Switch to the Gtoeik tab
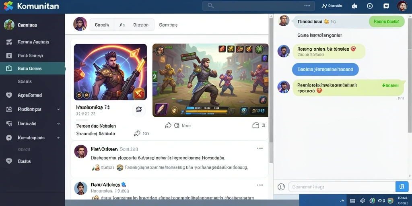 102,25
